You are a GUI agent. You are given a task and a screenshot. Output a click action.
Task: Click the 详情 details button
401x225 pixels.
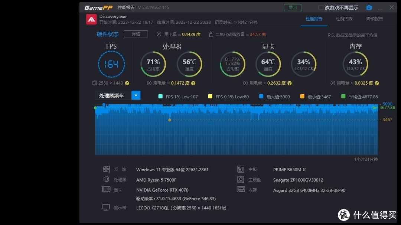[x=136, y=34]
